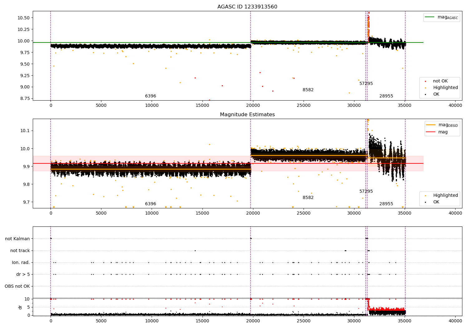Image resolution: width=468 pixels, height=328 pixels.
Task: Click the "dr > 5" row label
Action: [23, 275]
